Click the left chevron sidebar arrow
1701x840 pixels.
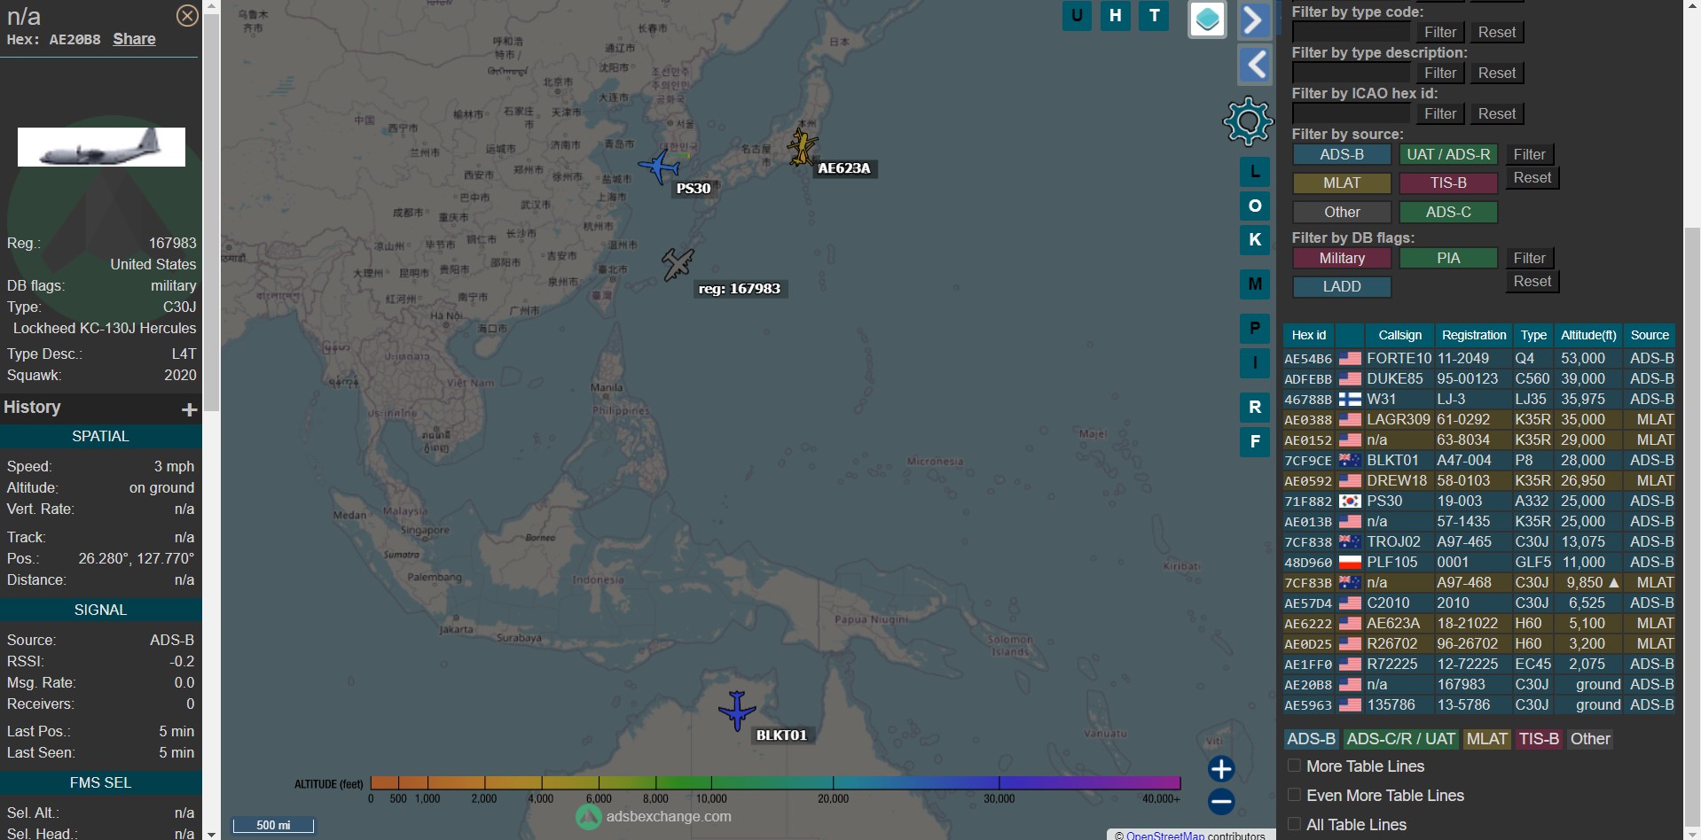[x=1254, y=65]
